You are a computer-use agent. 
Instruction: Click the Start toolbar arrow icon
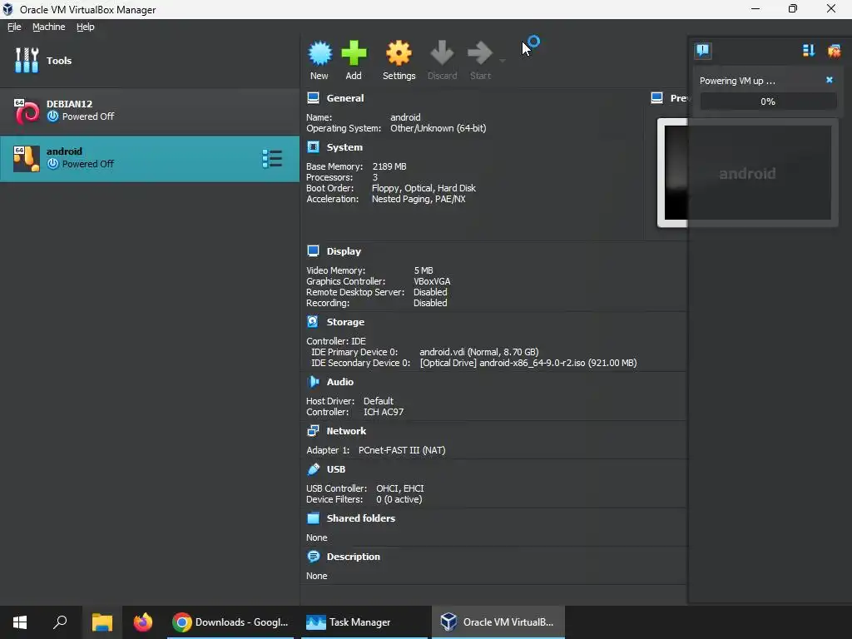pos(480,53)
